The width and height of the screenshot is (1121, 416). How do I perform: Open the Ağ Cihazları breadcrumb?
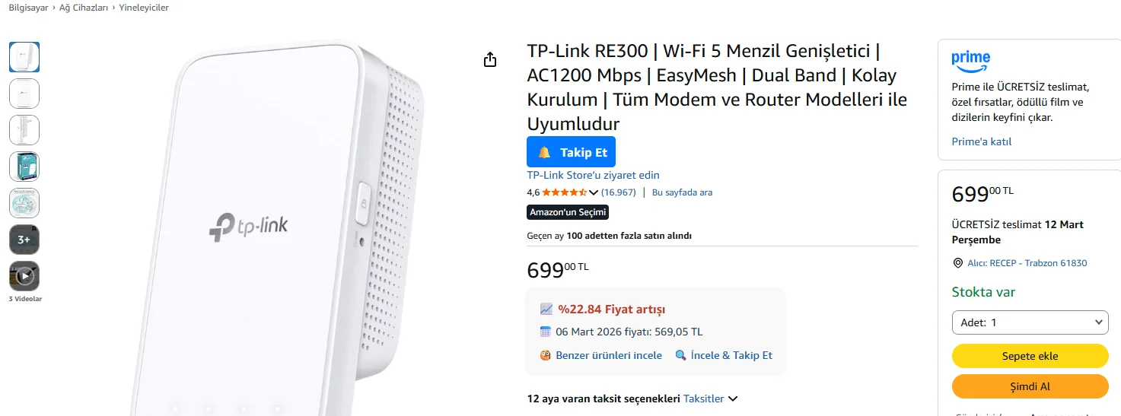pyautogui.click(x=84, y=8)
